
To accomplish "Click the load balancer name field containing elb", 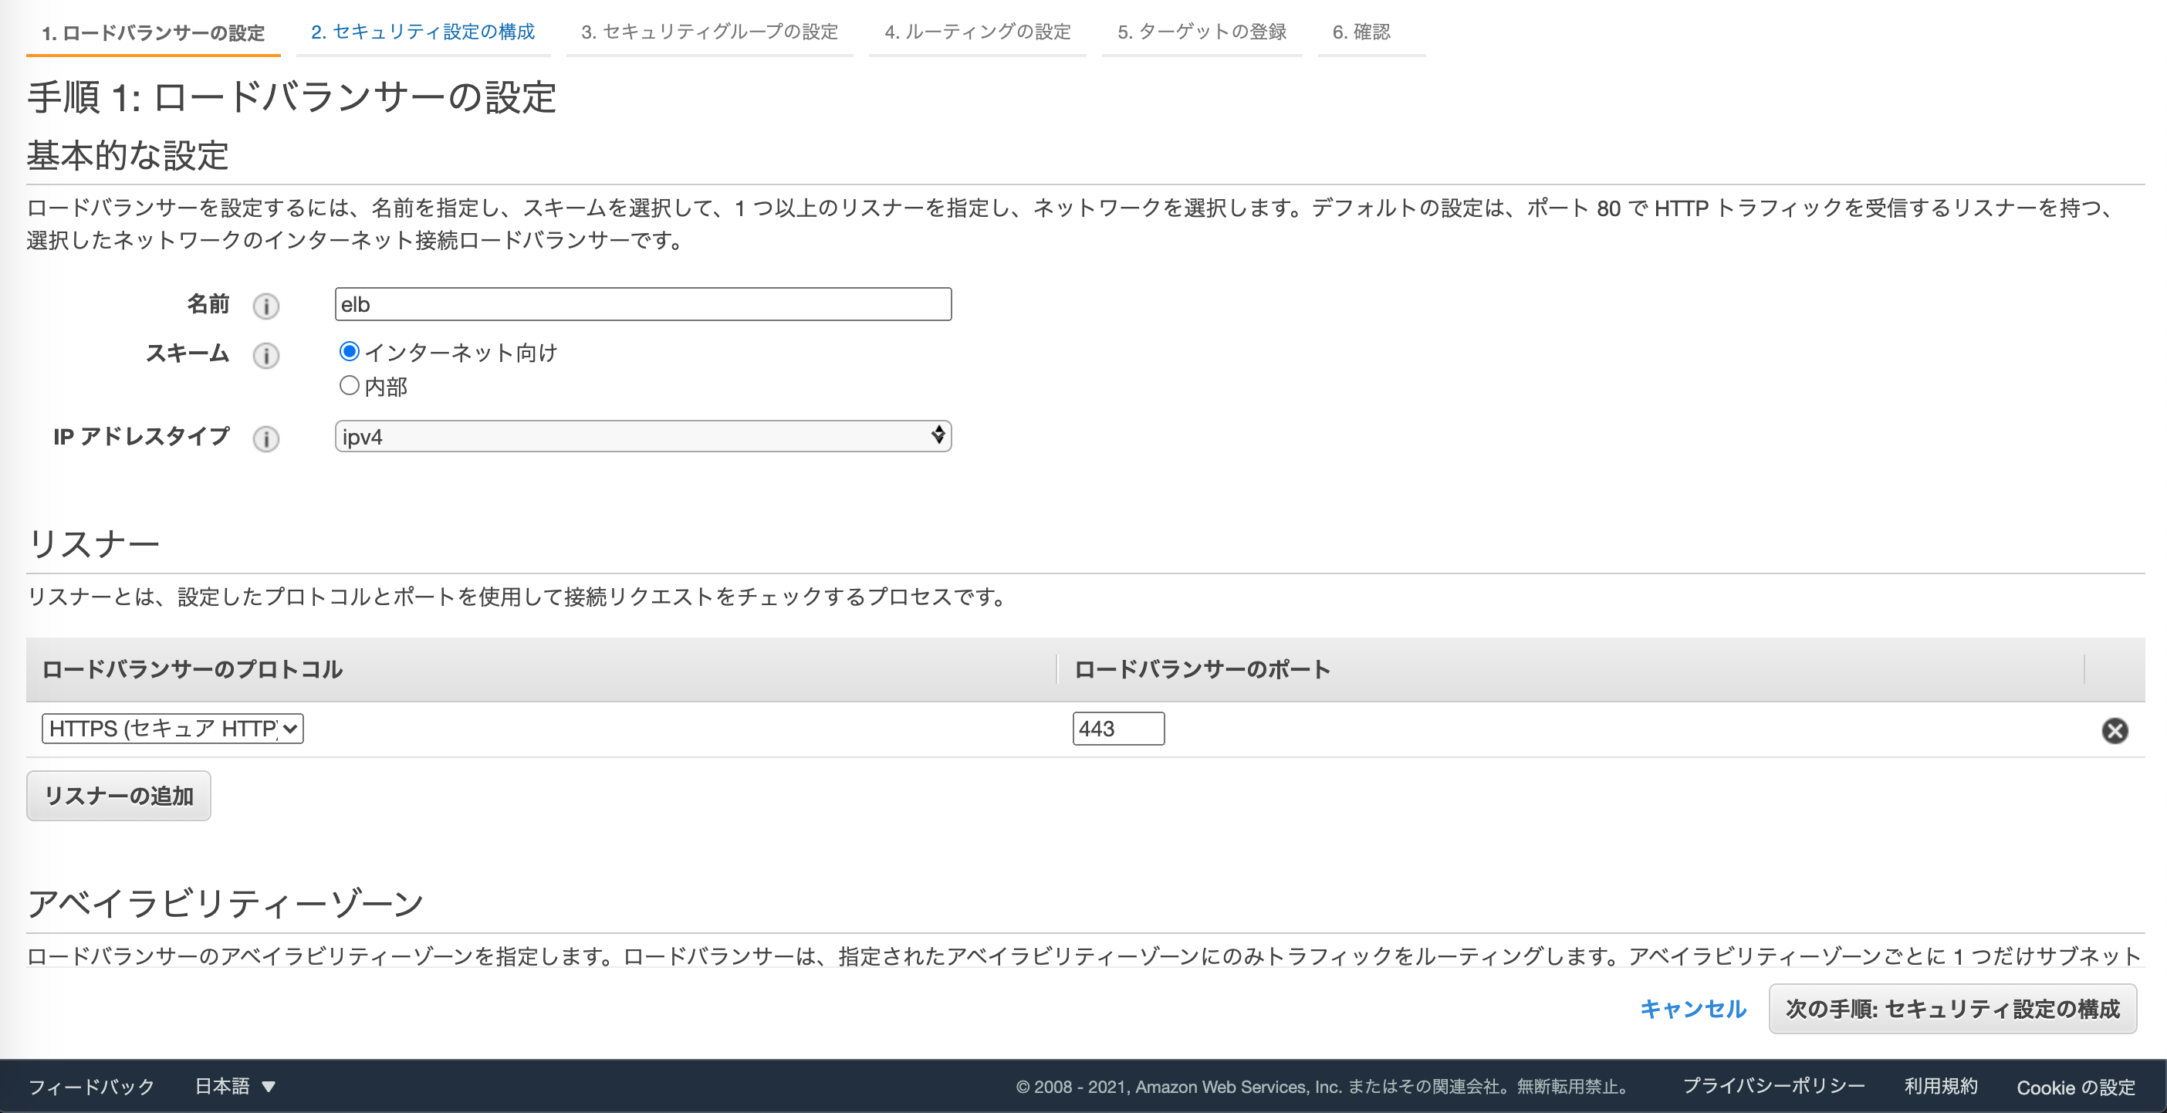I will tap(643, 305).
